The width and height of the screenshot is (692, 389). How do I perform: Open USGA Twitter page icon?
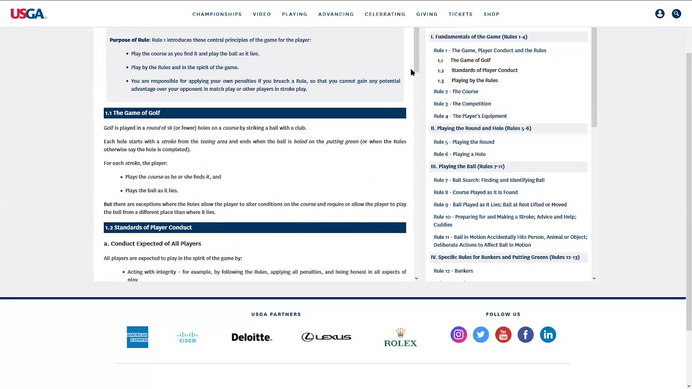click(481, 335)
